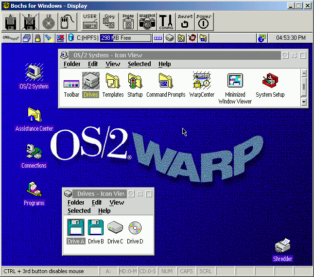Click the 04:53:30 PM clock
The height and width of the screenshot is (277, 314).
291,38
